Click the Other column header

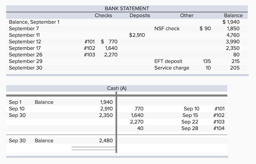[x=186, y=15]
